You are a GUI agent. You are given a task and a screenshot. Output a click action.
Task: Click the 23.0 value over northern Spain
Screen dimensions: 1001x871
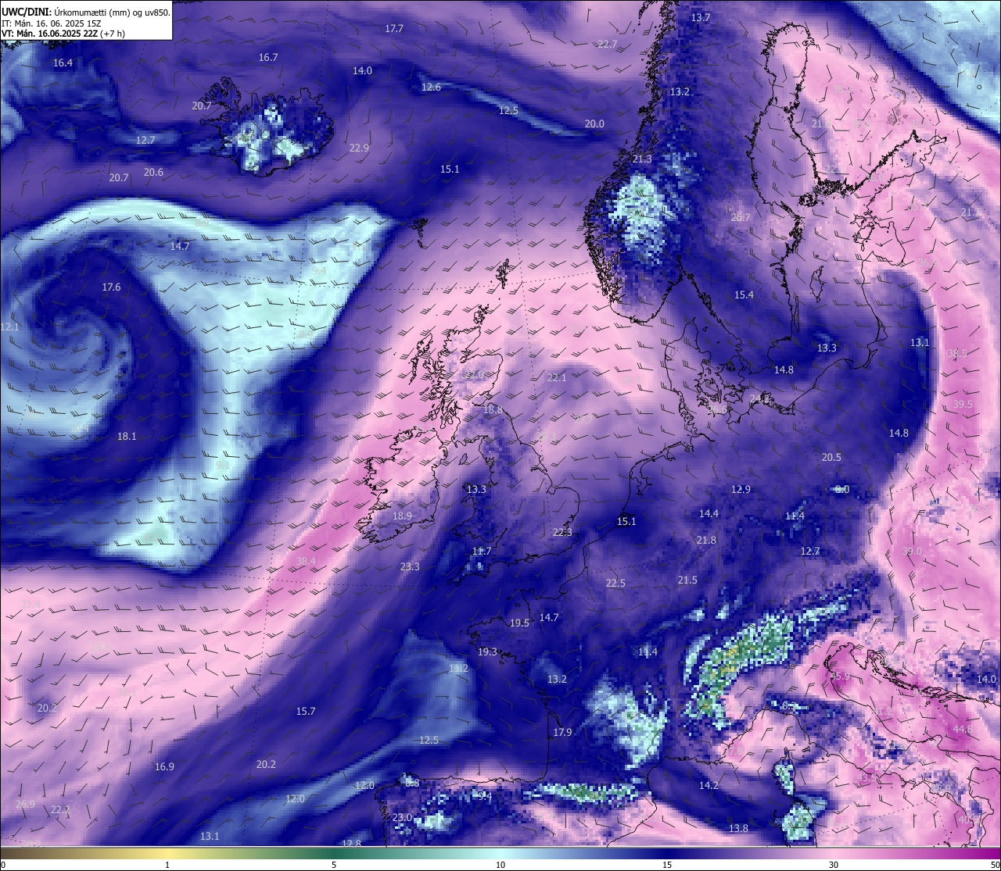(x=402, y=817)
